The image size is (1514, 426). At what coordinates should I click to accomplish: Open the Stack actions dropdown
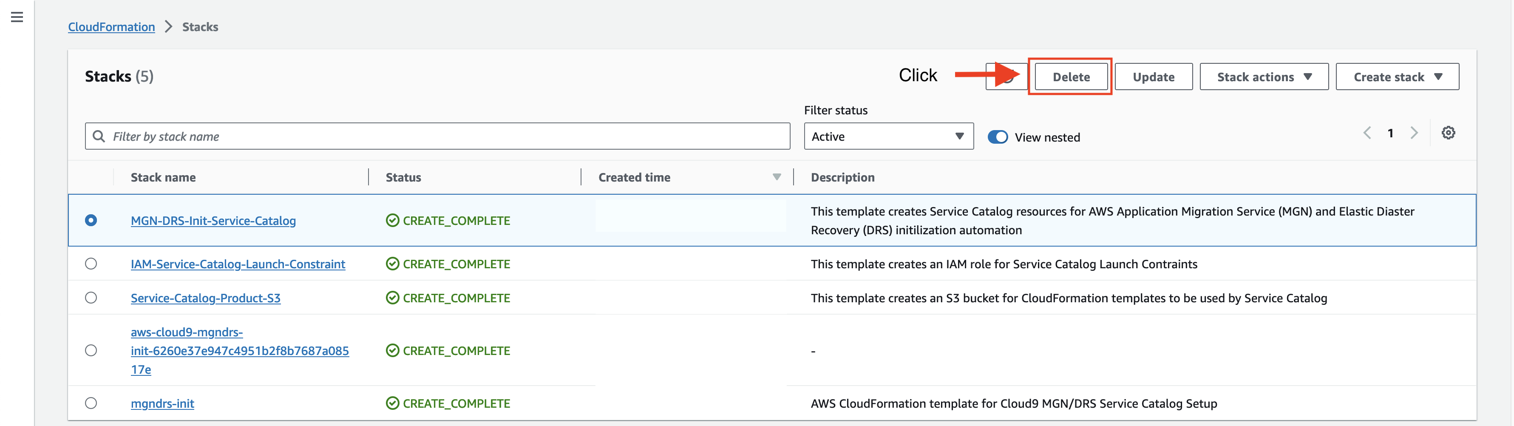pos(1264,77)
